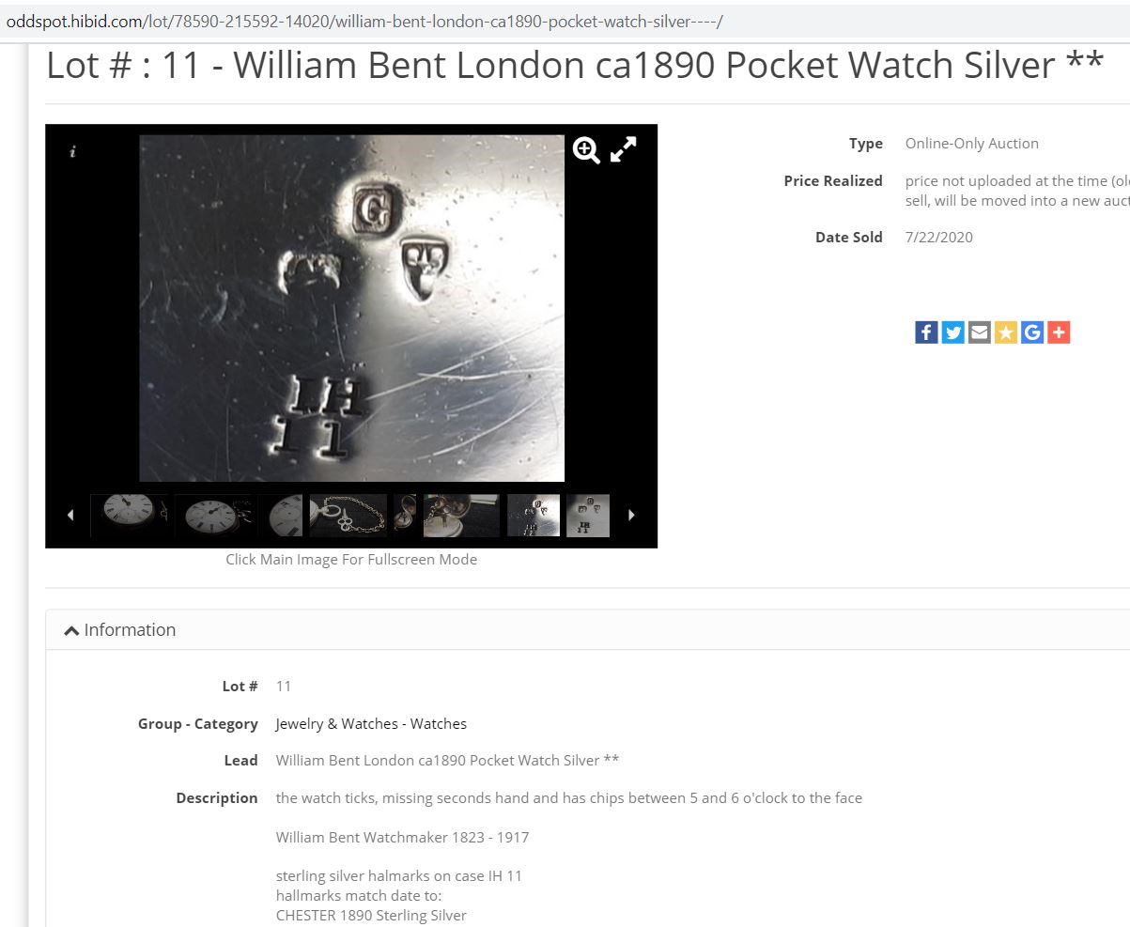This screenshot has height=927, width=1130.
Task: Share via the Google icon
Action: (1031, 332)
